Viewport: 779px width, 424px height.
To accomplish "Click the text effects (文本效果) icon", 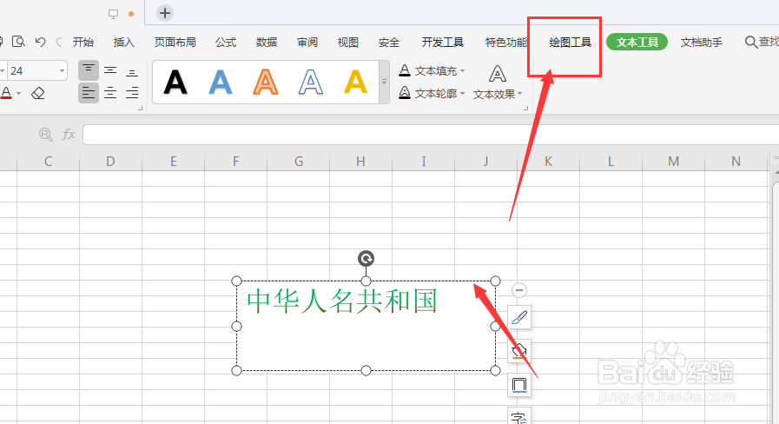I will click(498, 74).
